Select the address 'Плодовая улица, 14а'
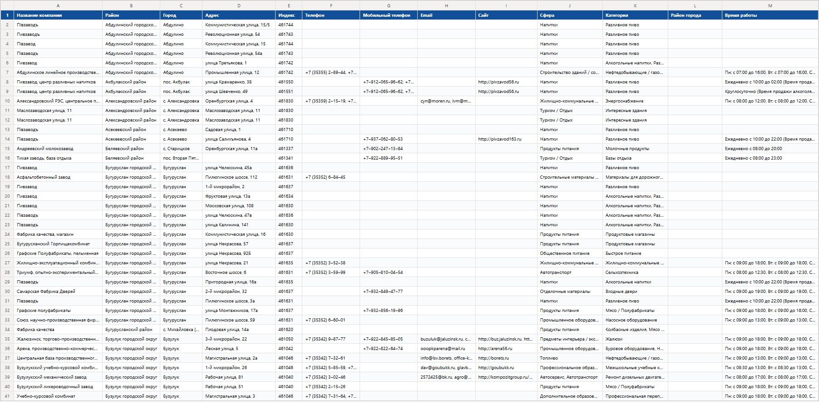The height and width of the screenshot is (409, 819). [x=239, y=330]
